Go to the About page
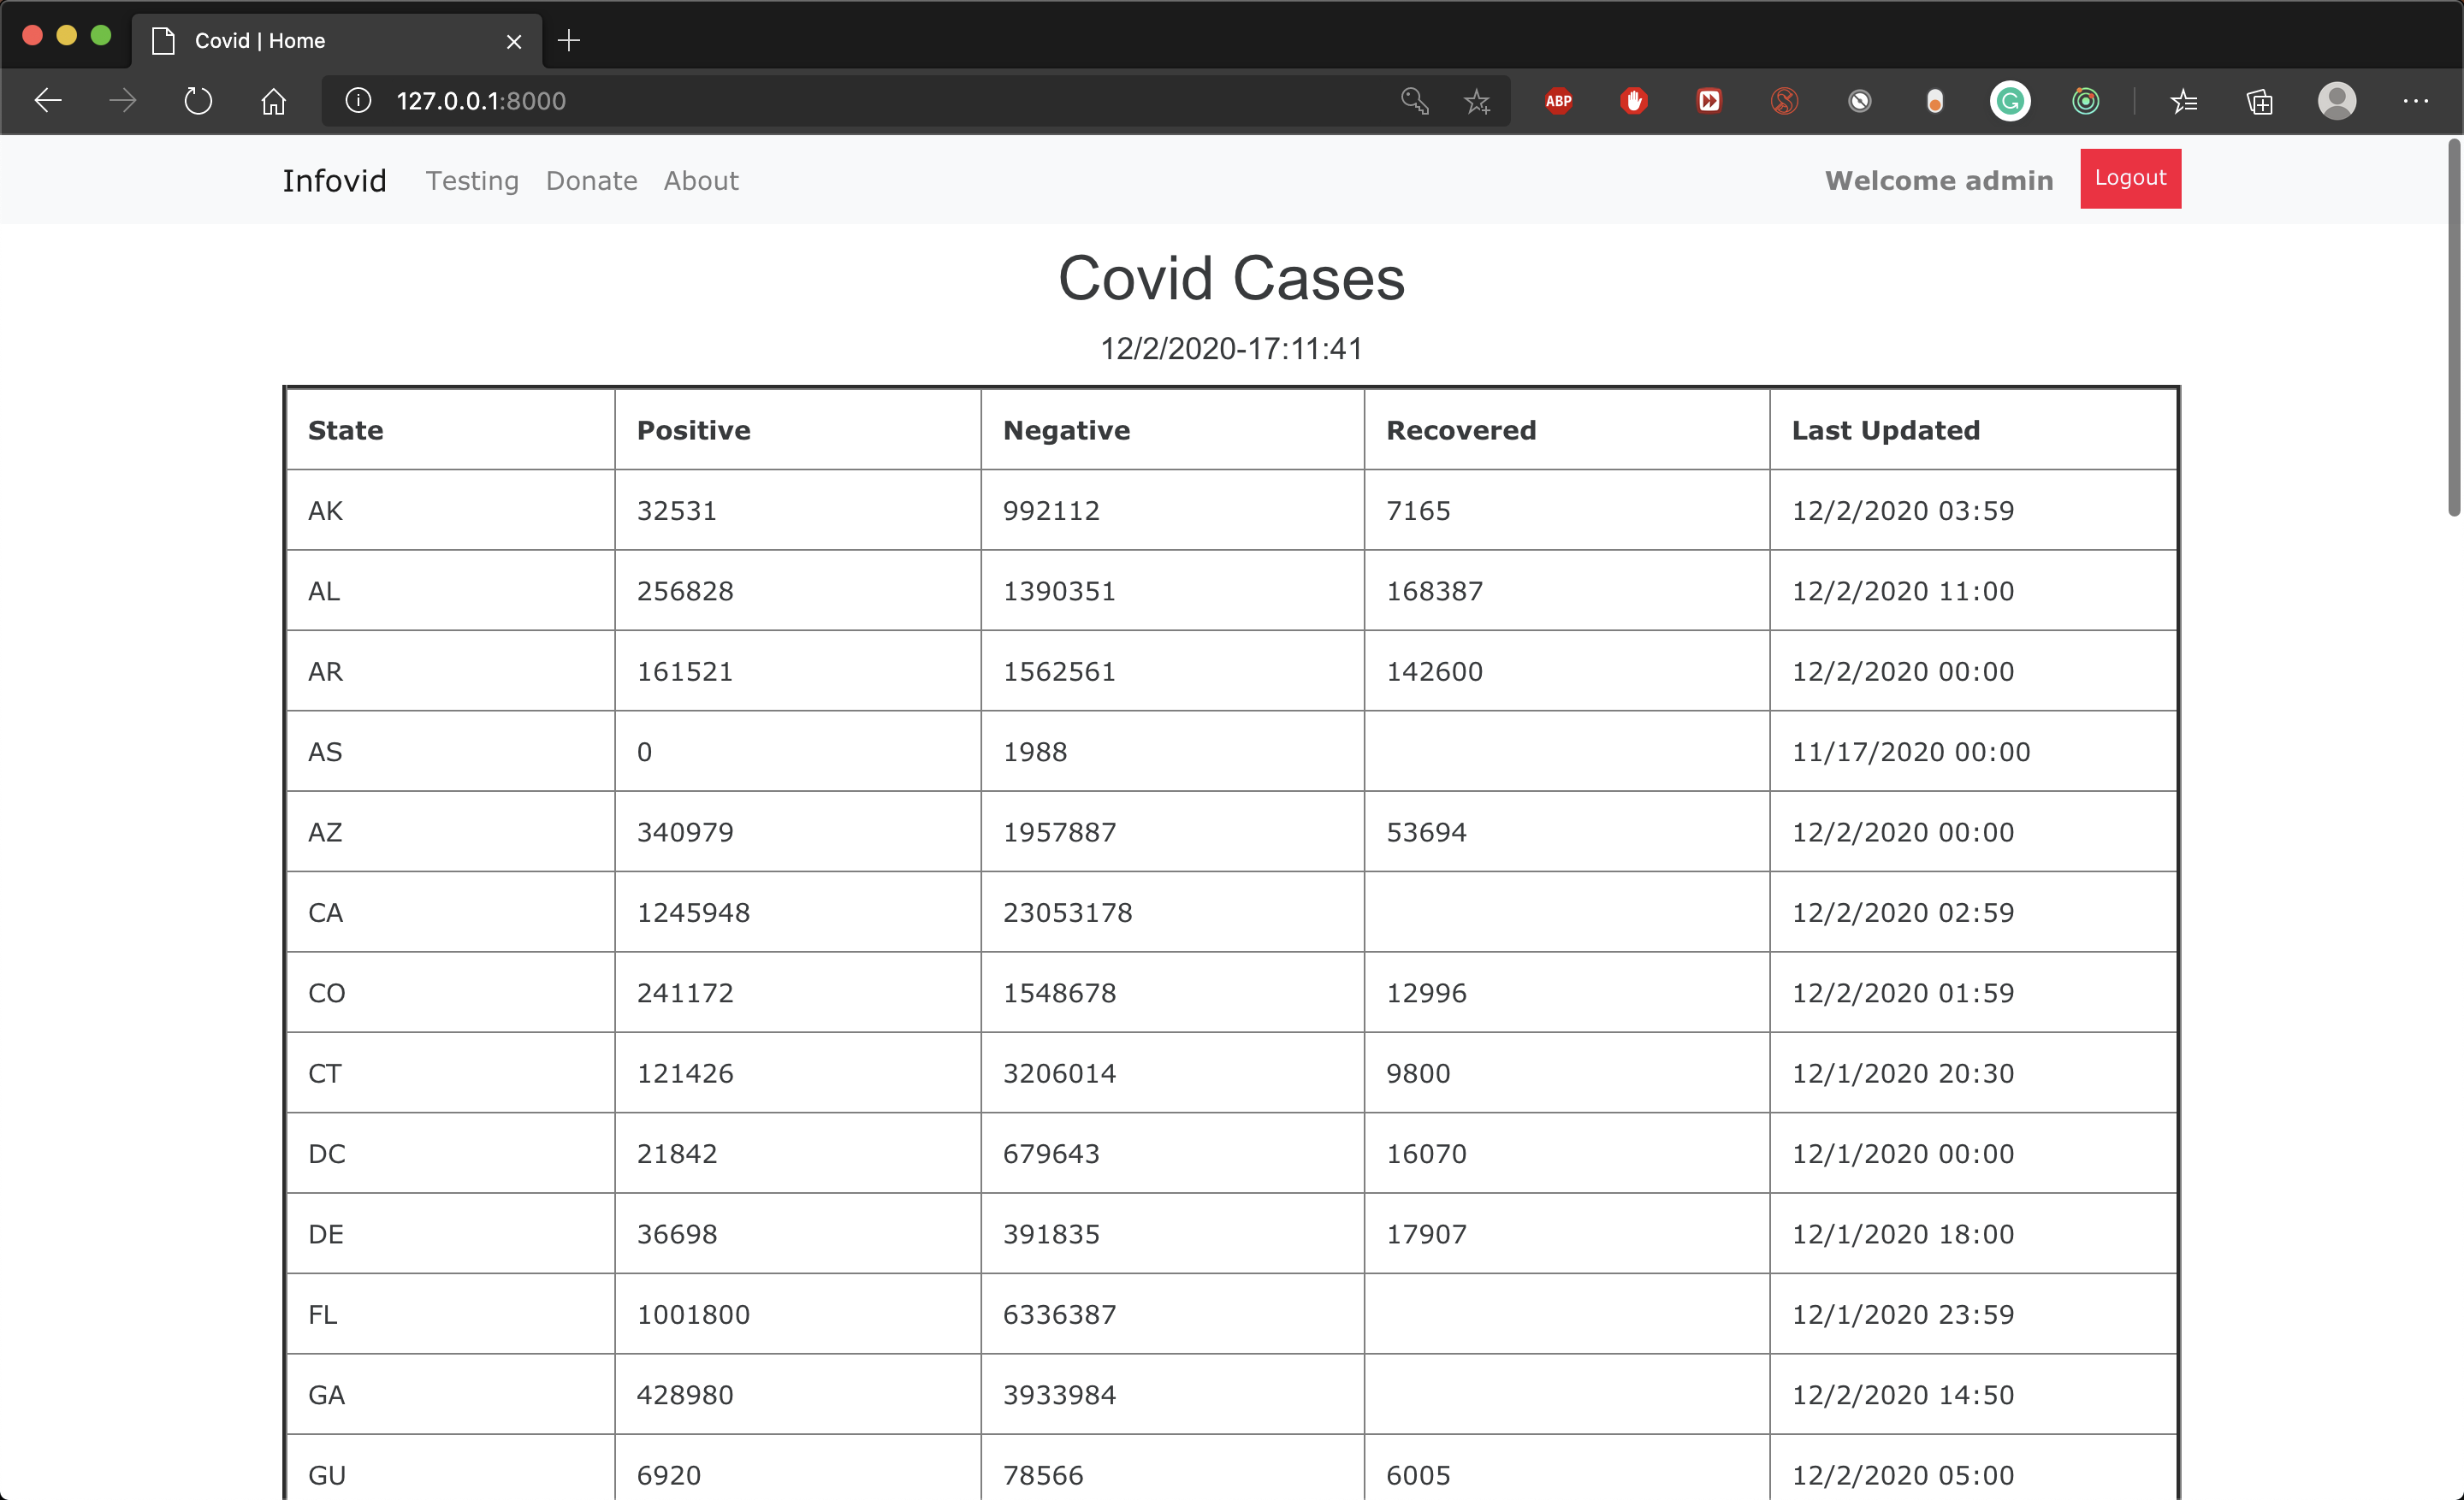The width and height of the screenshot is (2464, 1500). coord(700,181)
